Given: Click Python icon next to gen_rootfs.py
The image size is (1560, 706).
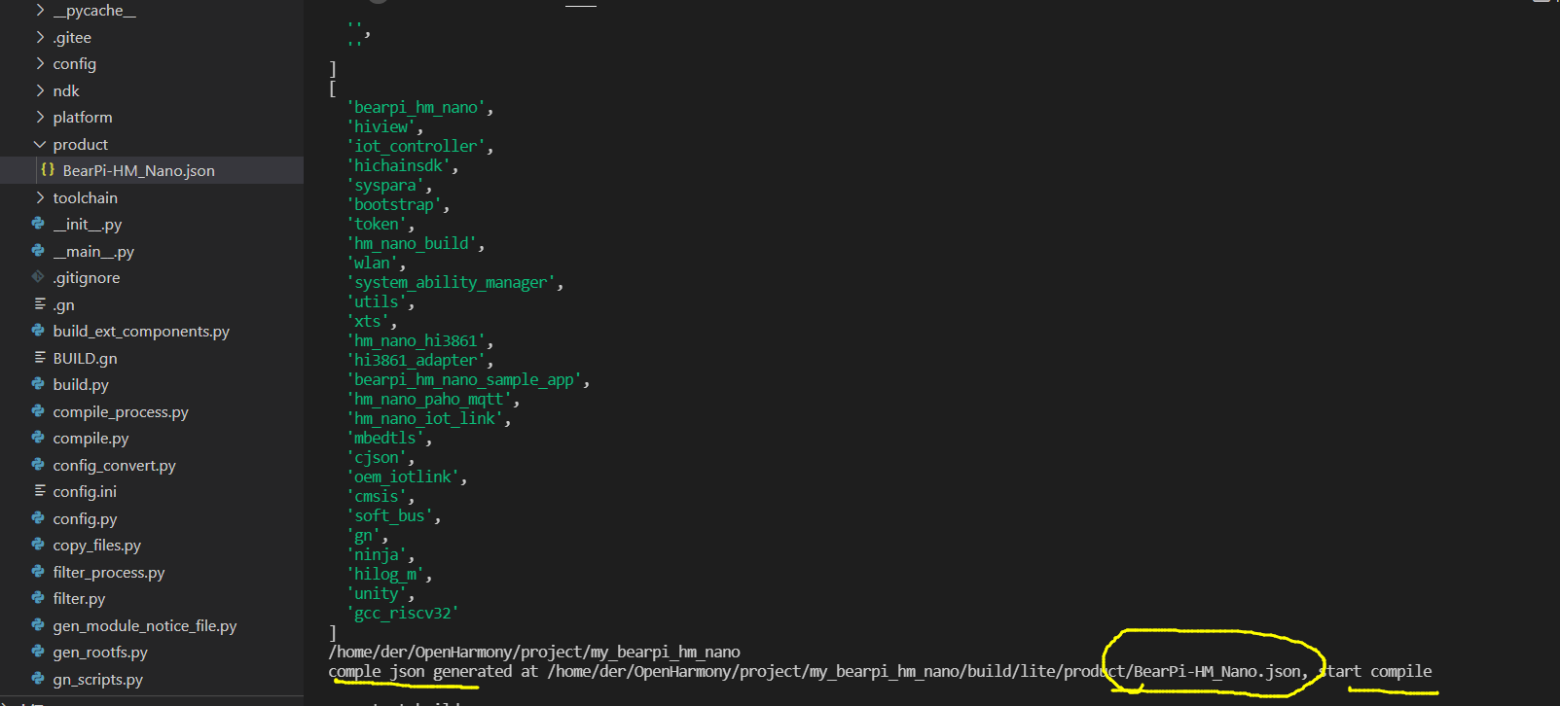Looking at the screenshot, I should pos(38,652).
